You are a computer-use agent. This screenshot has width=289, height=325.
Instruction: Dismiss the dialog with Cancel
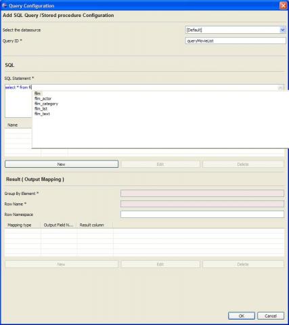tap(271, 316)
